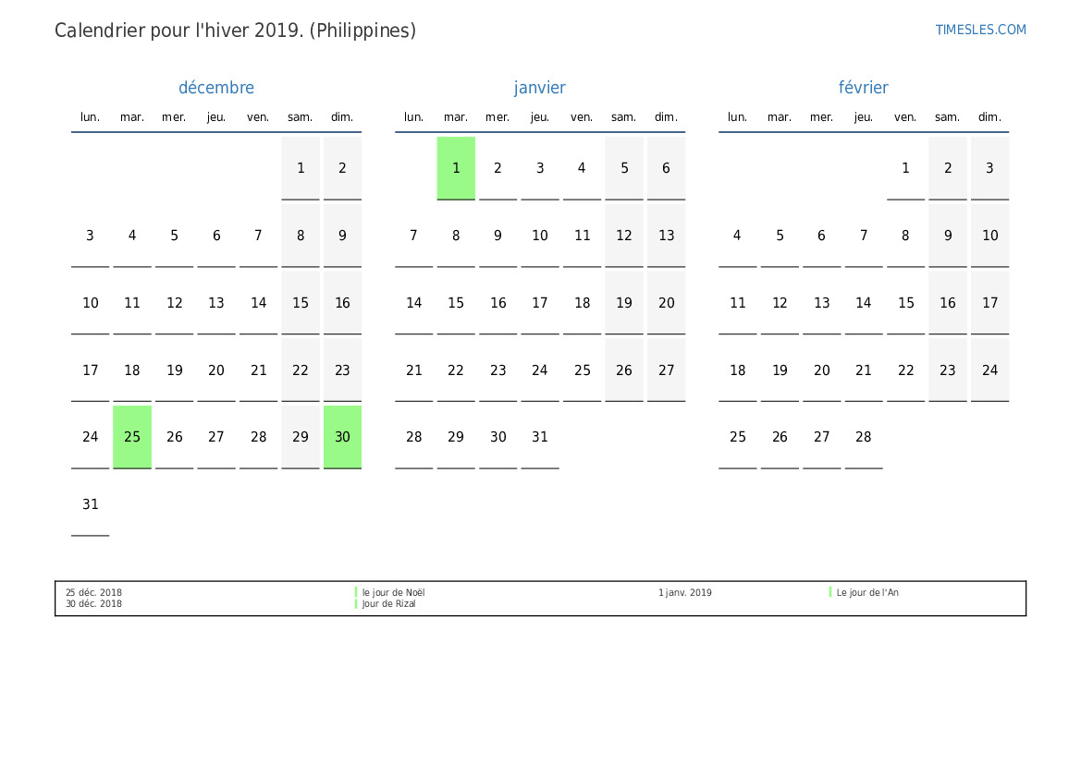Select the green-highlighted 25 in décembre
The width and height of the screenshot is (1081, 764).
coord(132,437)
